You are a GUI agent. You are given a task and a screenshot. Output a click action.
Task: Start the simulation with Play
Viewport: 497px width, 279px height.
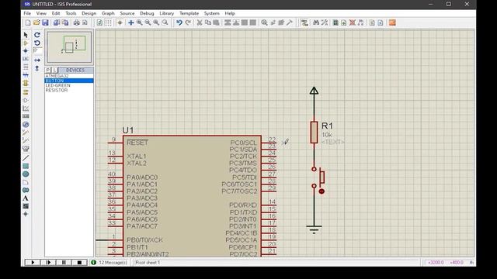click(33, 263)
